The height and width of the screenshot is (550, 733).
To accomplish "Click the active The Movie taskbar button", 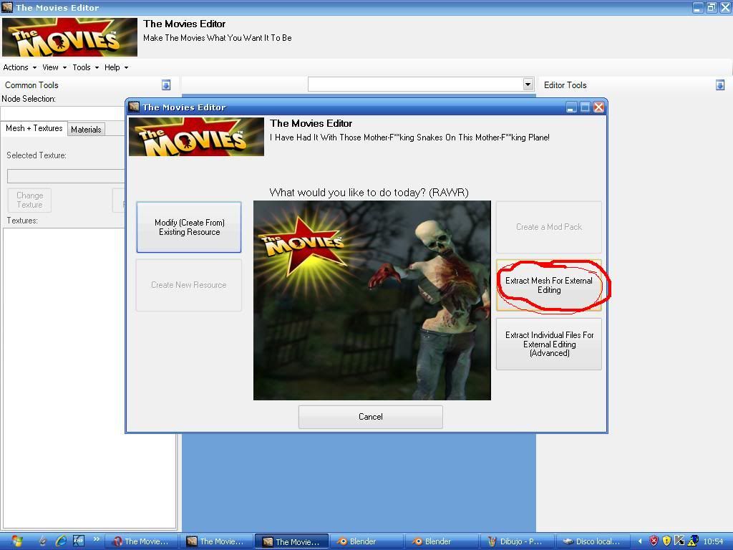I will 292,541.
